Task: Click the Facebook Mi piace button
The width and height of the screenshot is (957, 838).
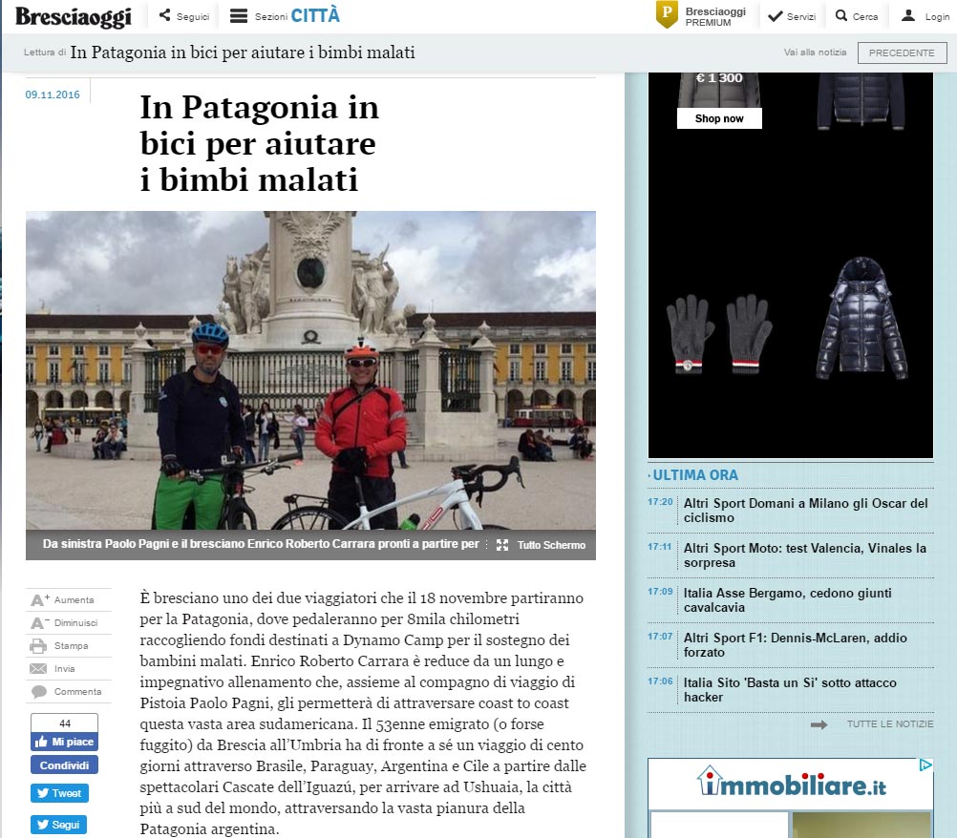Action: point(64,742)
